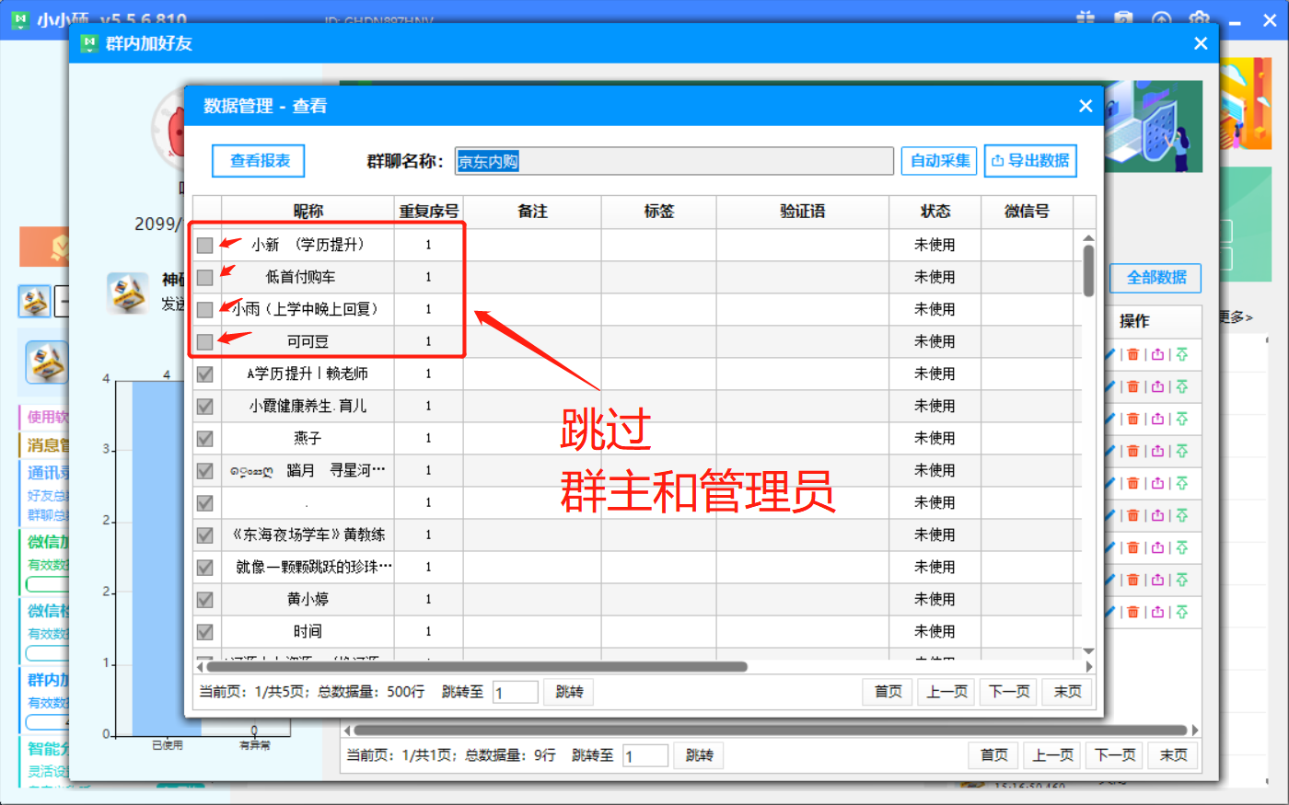Image resolution: width=1289 pixels, height=805 pixels.
Task: Click the cube avatar icon beside 神 text
Action: pyautogui.click(x=127, y=293)
